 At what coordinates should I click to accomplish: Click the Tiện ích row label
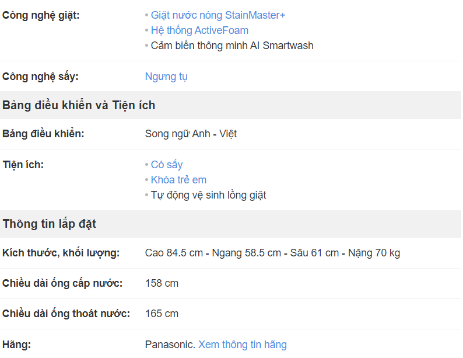point(23,165)
